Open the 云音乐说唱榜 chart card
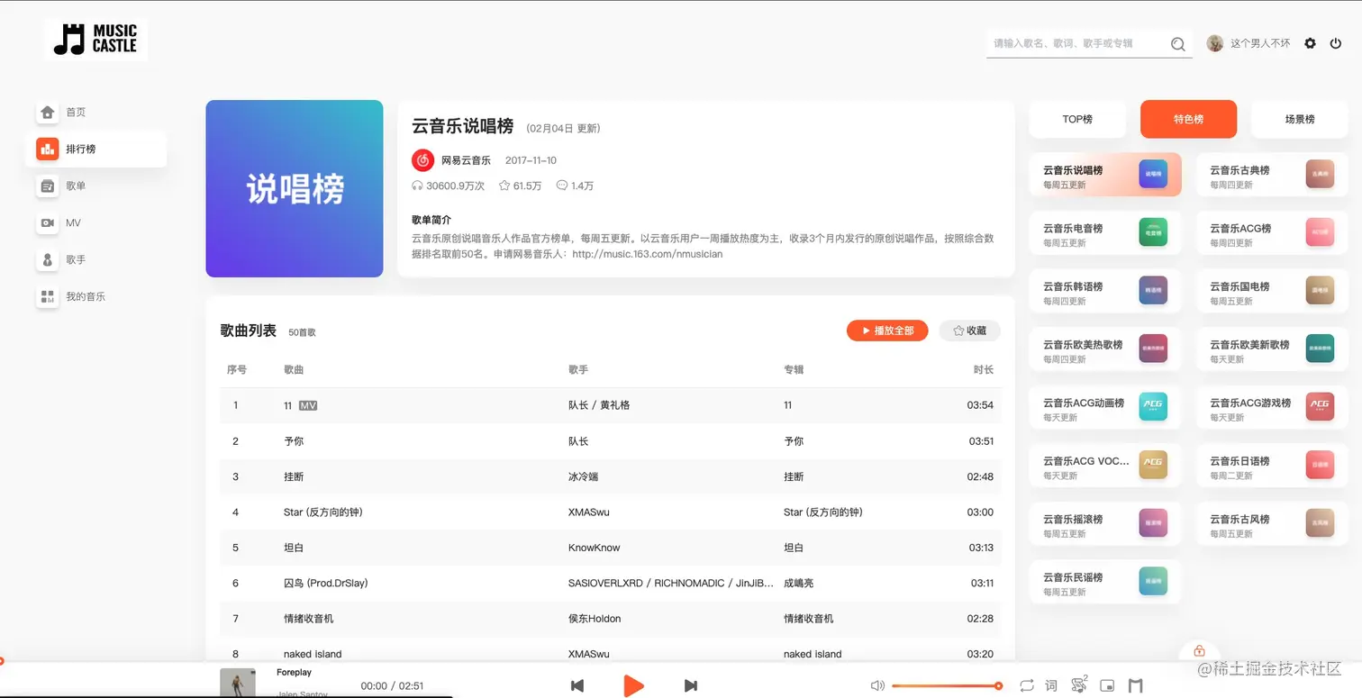 [1105, 175]
